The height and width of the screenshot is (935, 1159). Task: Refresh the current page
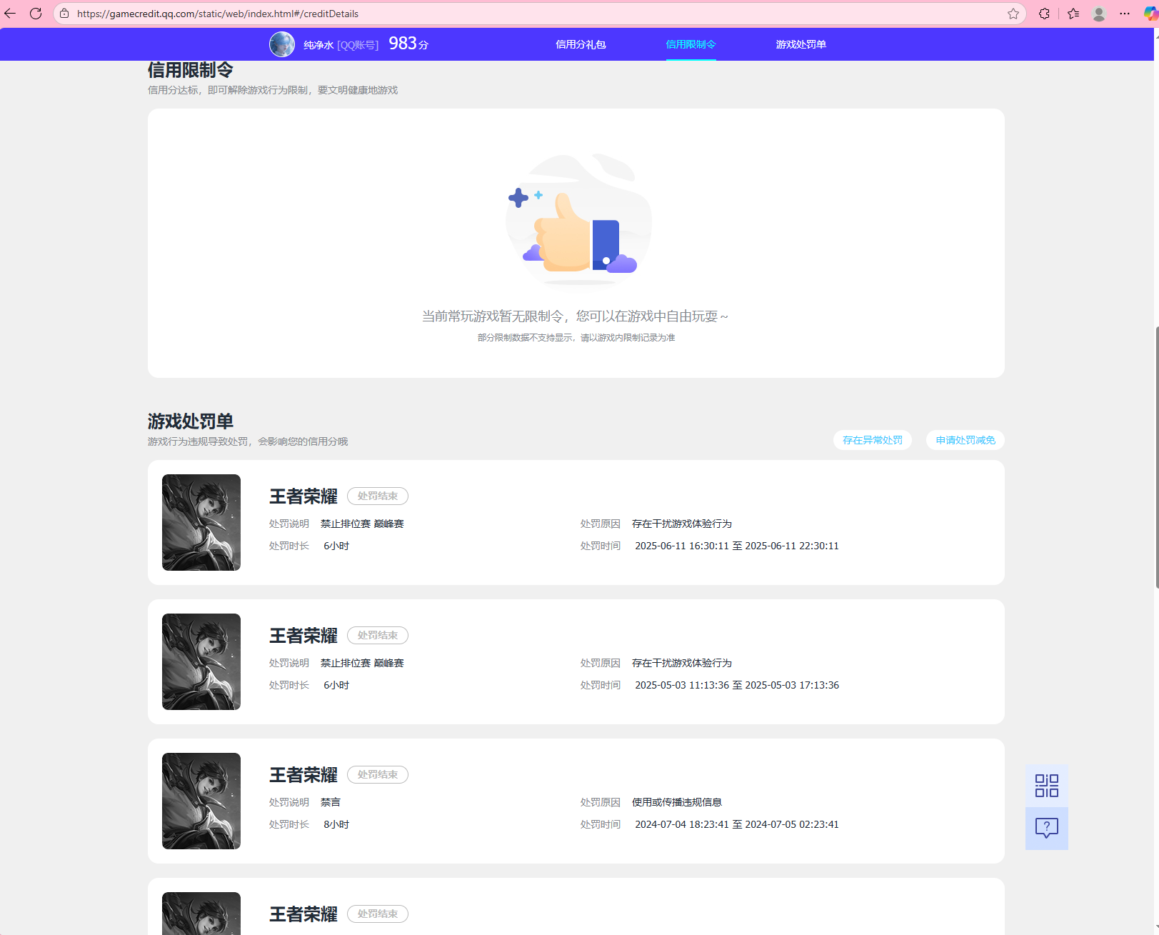[x=36, y=13]
